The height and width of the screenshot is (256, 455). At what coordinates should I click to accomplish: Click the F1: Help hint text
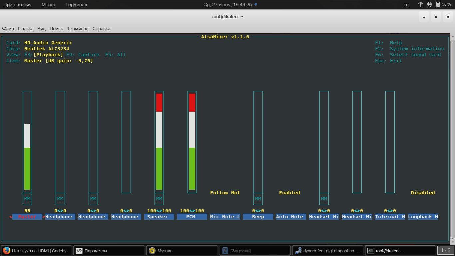pos(388,43)
